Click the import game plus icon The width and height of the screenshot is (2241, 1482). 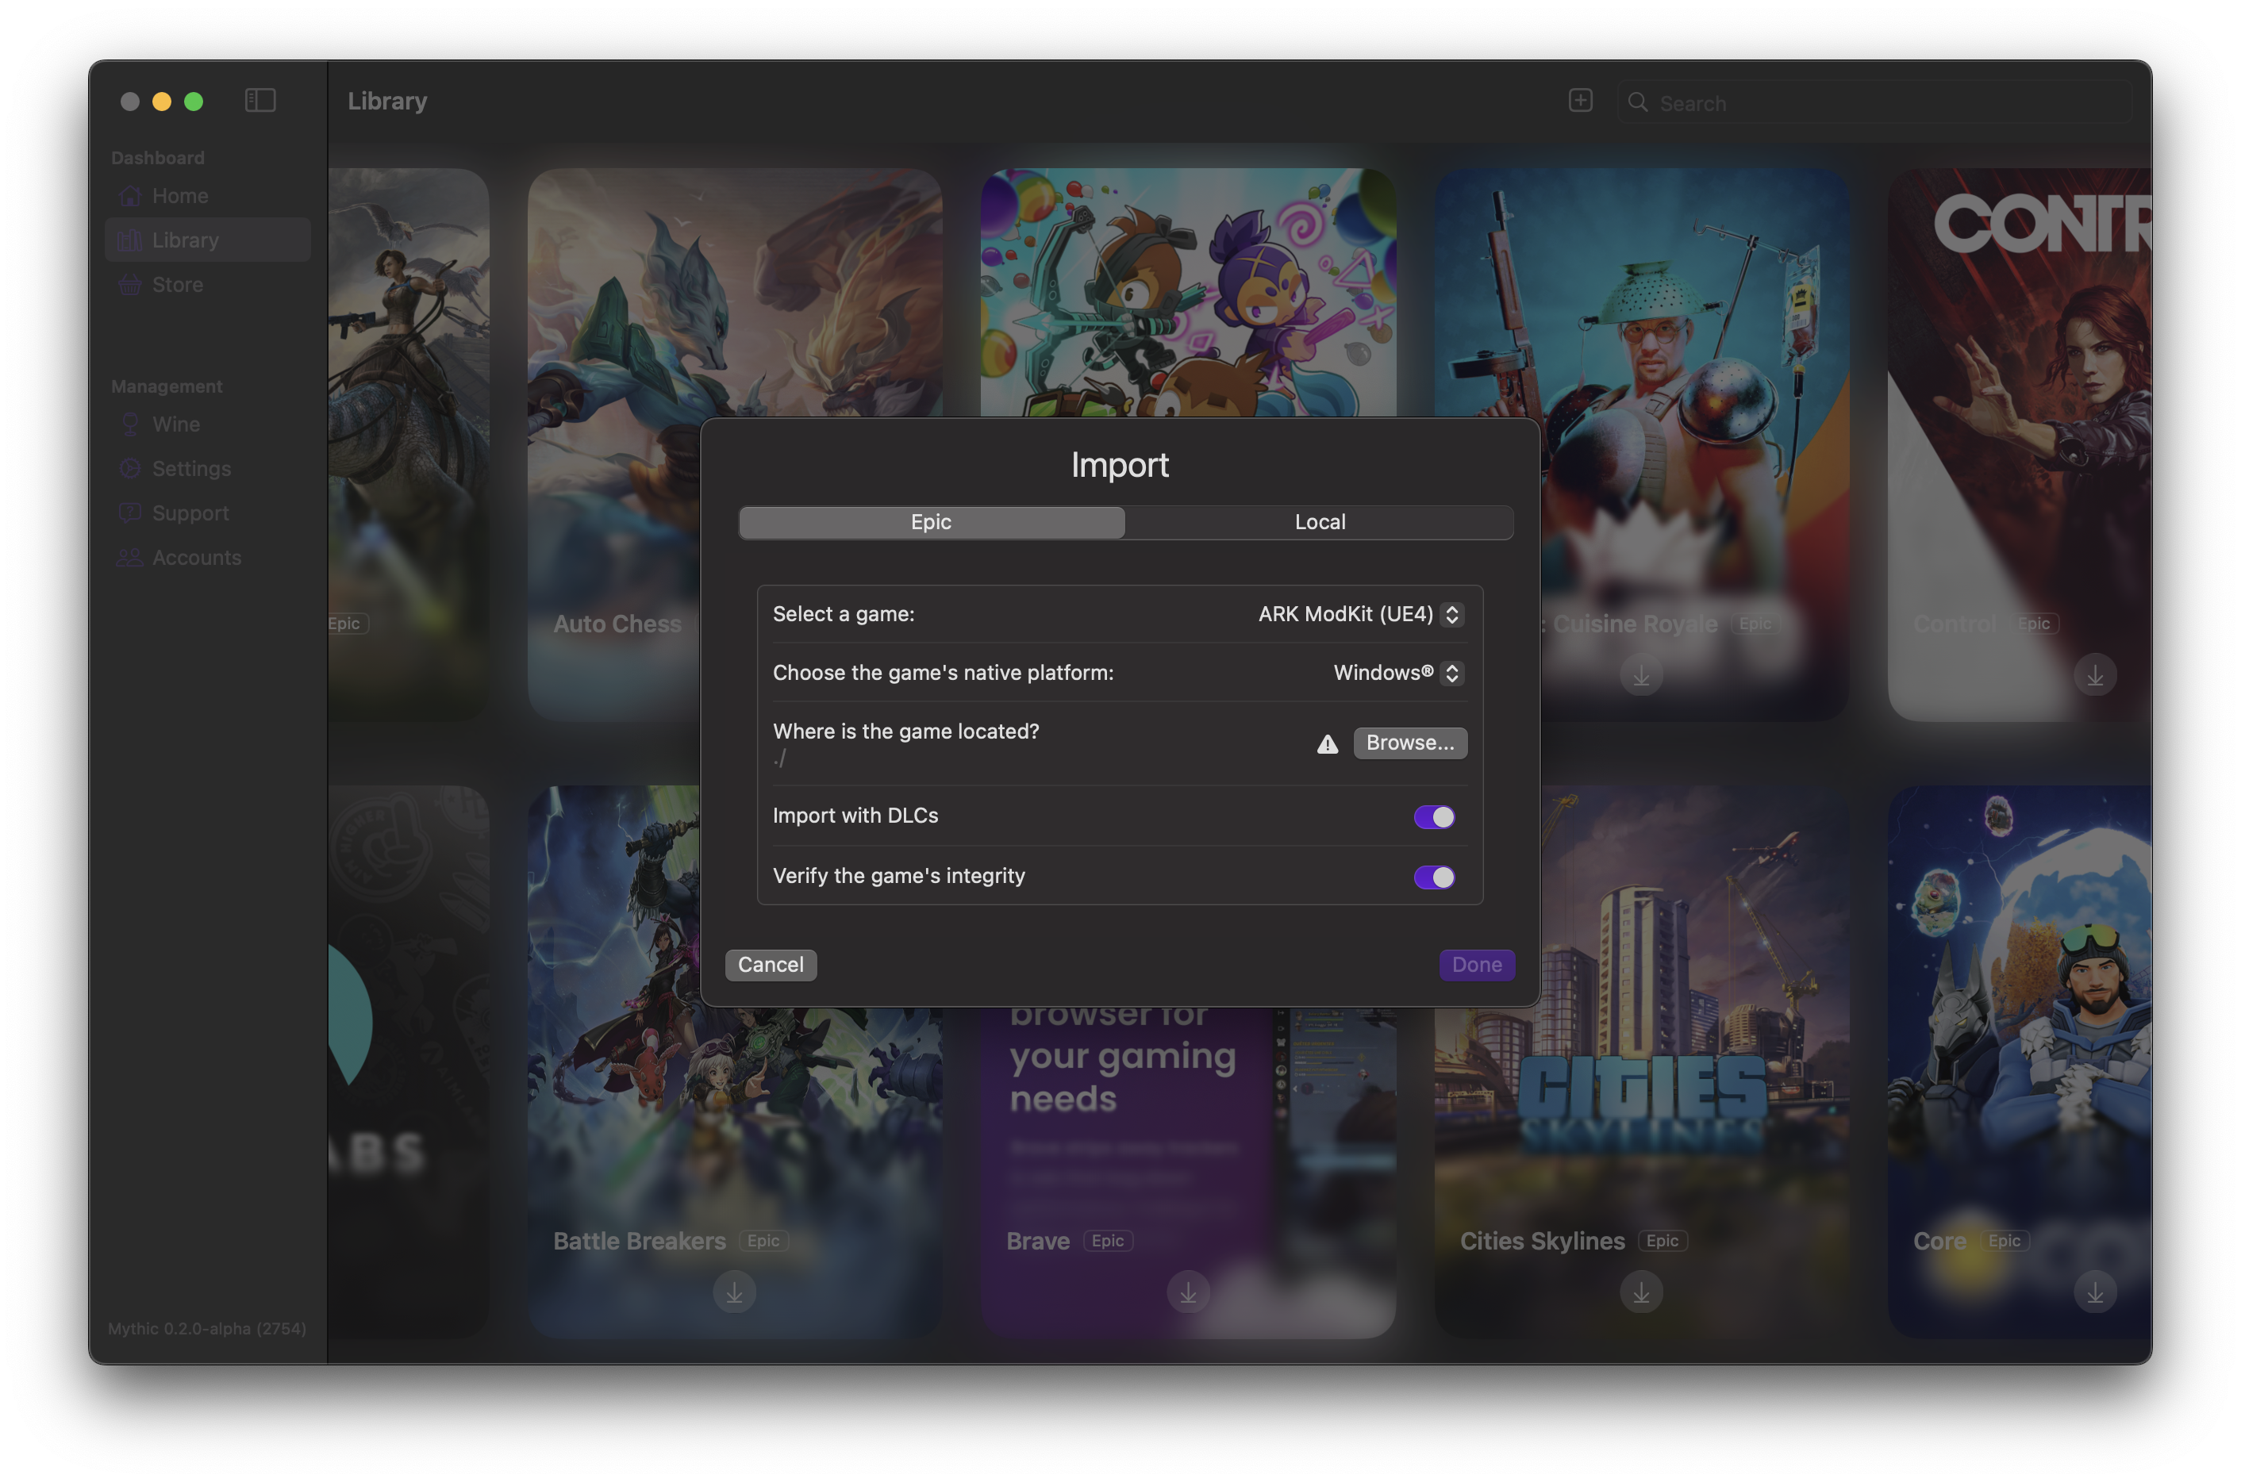click(1579, 100)
